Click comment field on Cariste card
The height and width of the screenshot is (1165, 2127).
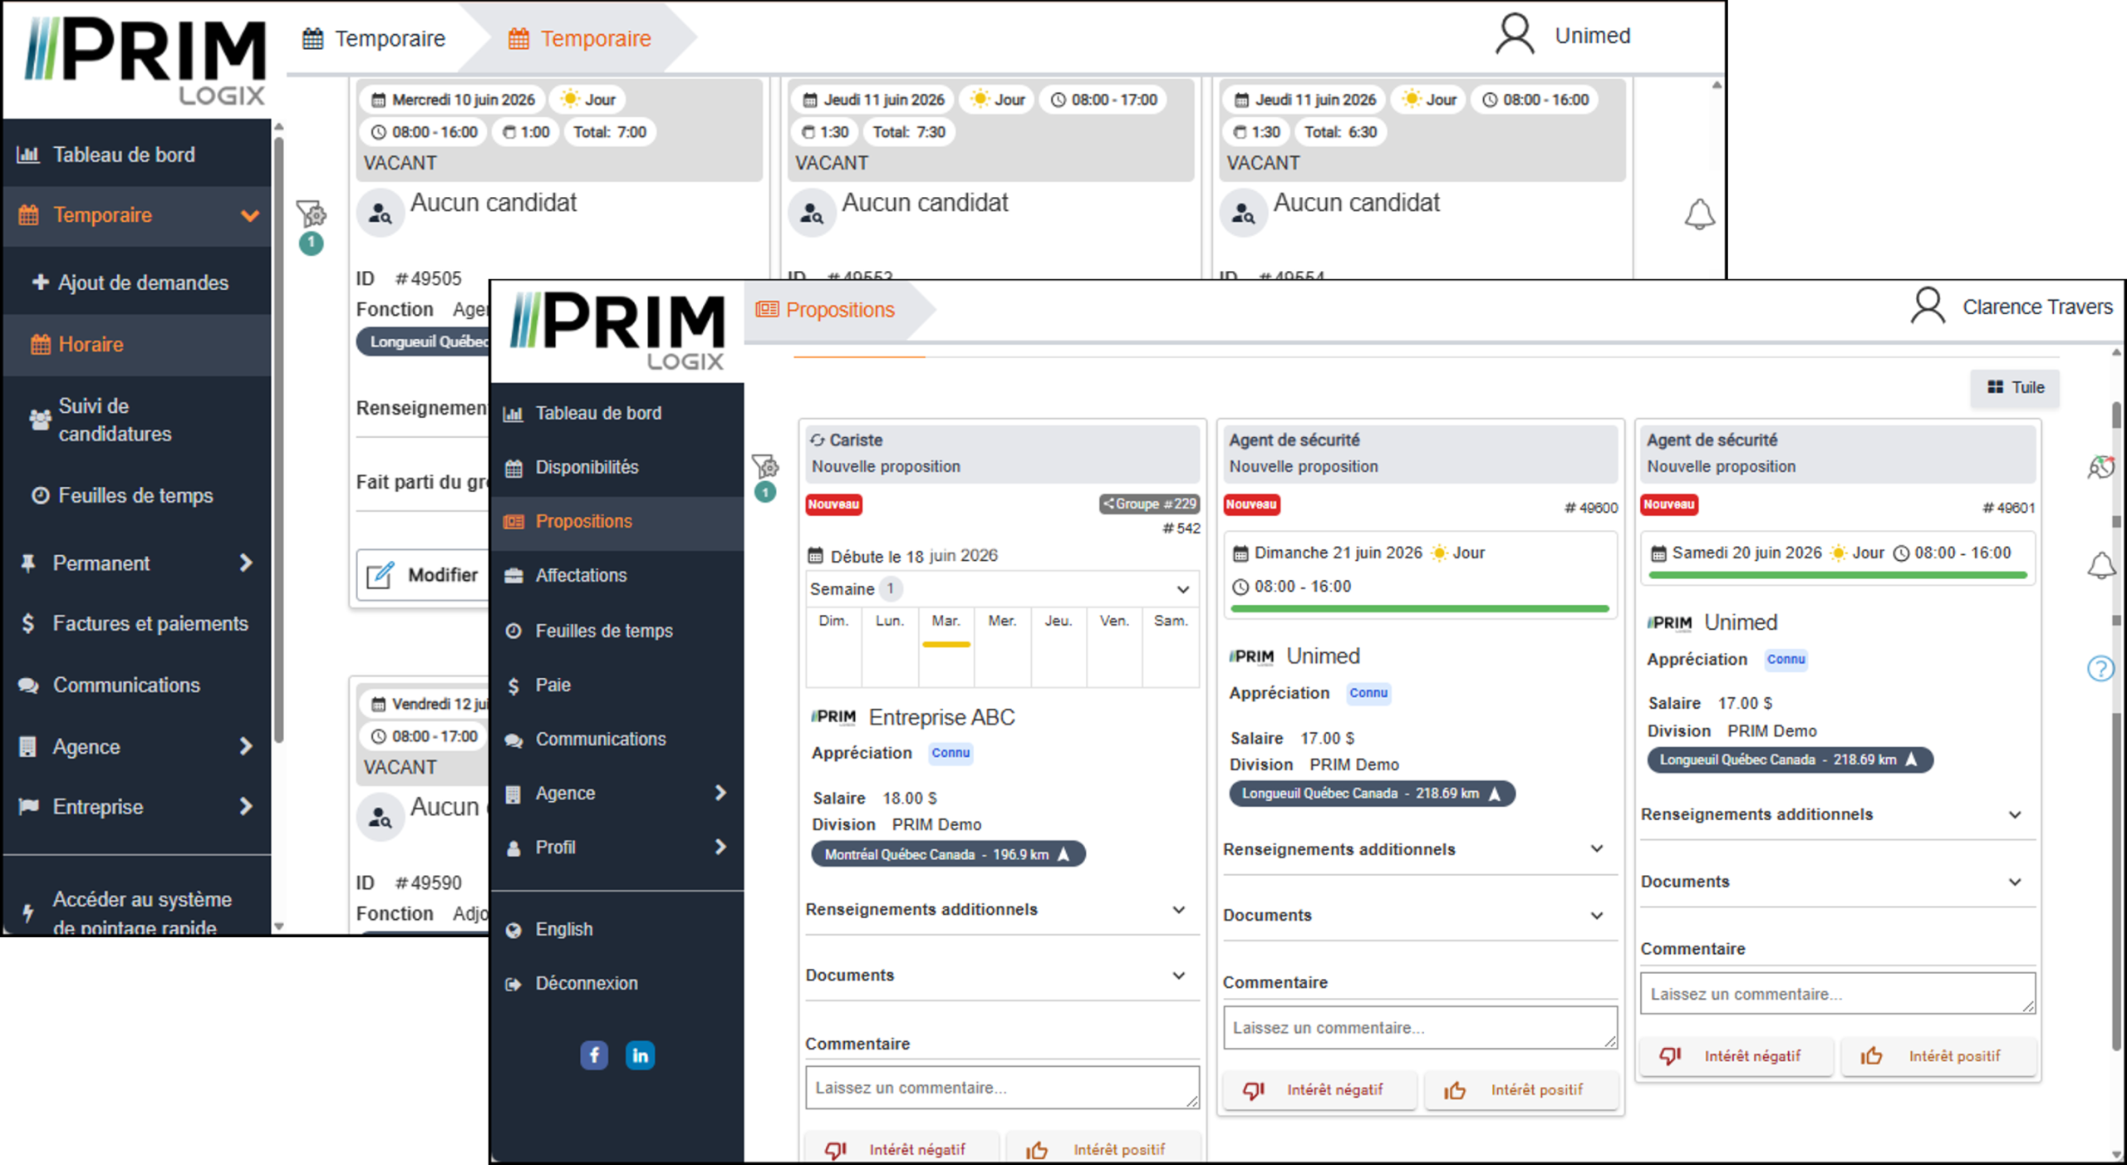click(1002, 1088)
